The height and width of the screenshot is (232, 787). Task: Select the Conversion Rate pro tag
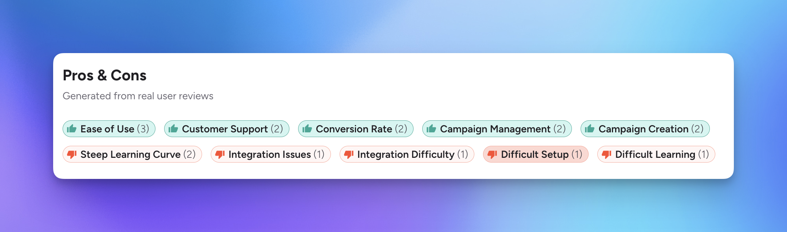(x=355, y=129)
